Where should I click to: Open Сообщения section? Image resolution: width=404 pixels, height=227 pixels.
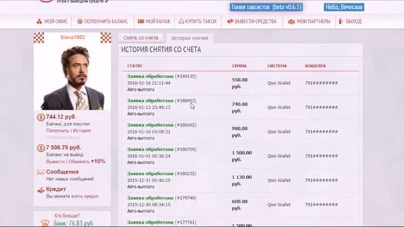coord(62,172)
